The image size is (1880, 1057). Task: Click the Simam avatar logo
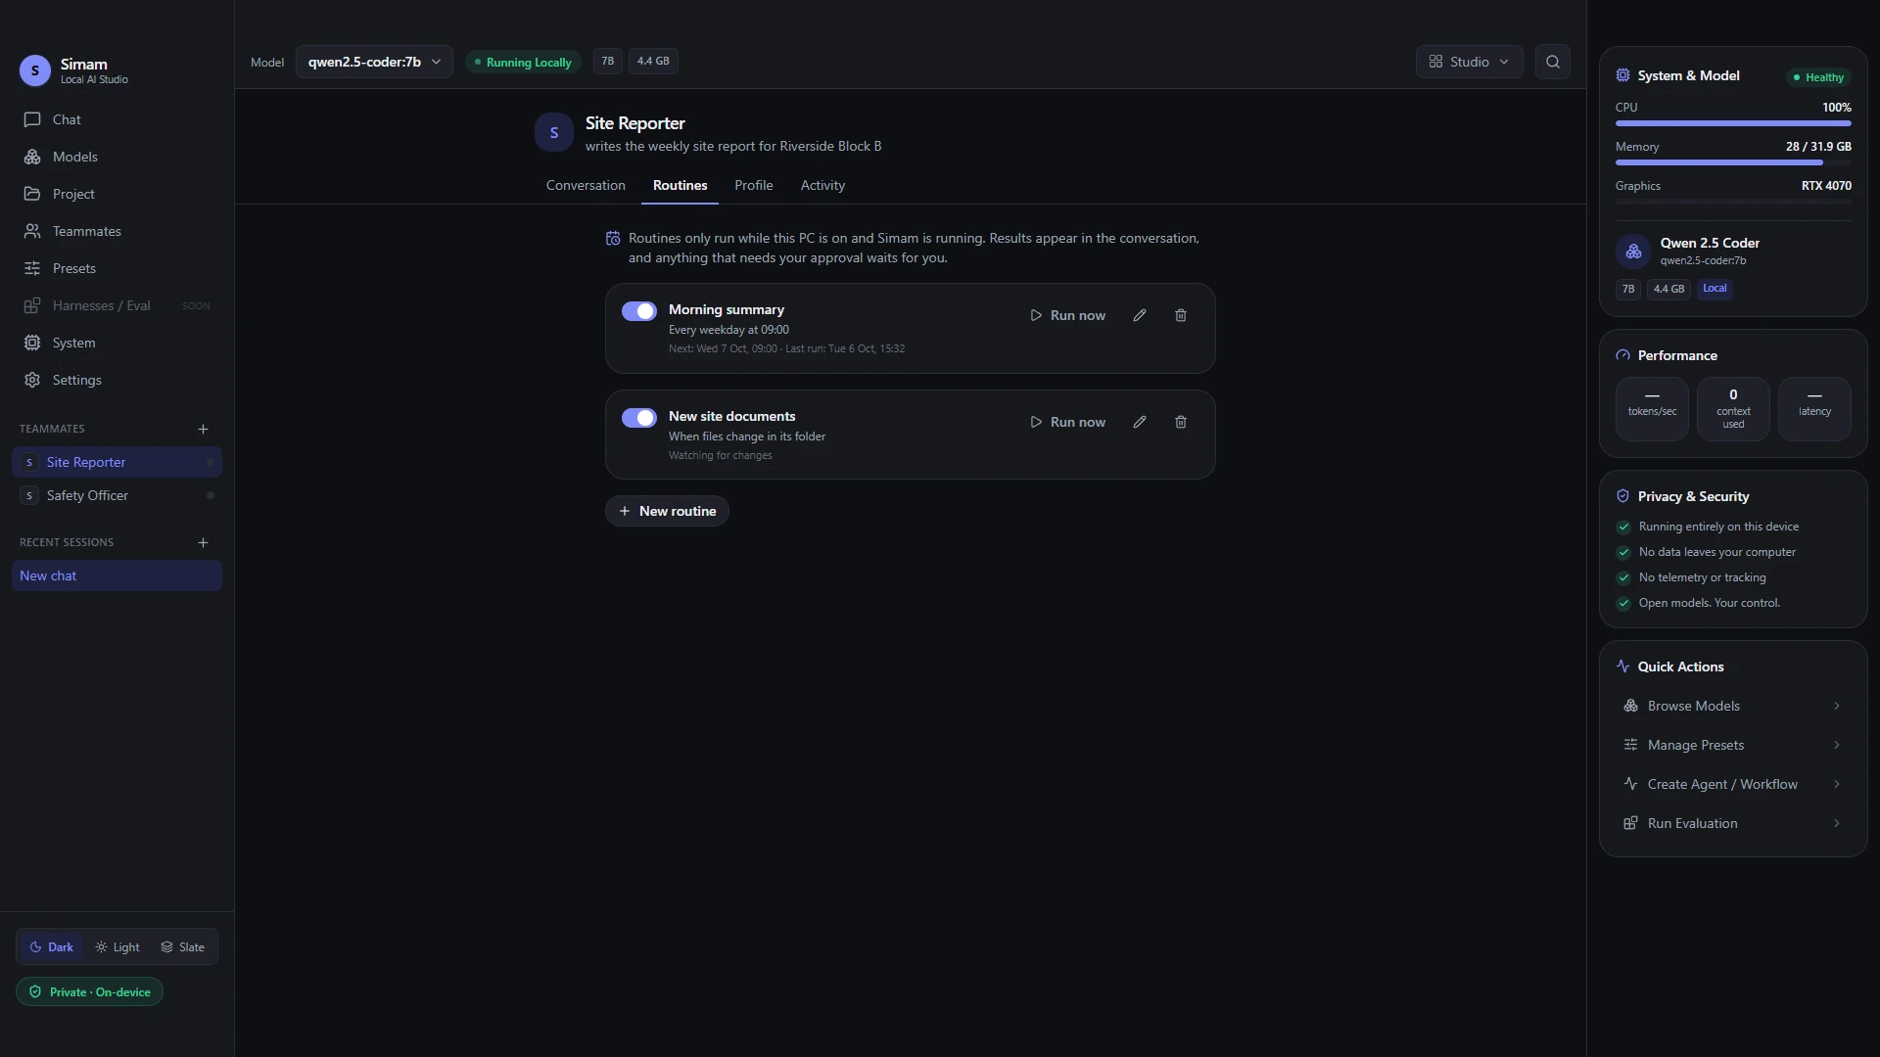pos(35,70)
